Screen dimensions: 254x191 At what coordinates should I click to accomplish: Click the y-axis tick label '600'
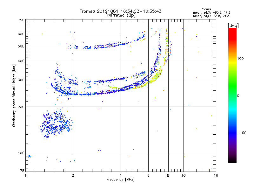point(21,34)
